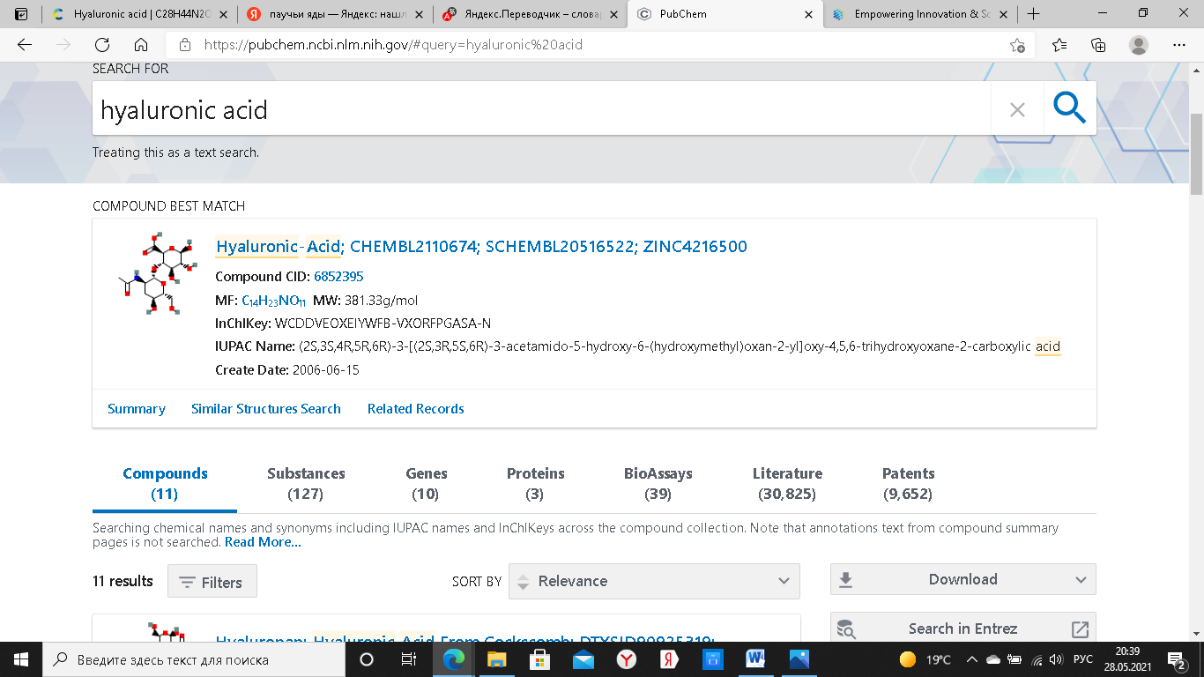
Task: Open Similar Structures Search link
Action: pyautogui.click(x=266, y=409)
